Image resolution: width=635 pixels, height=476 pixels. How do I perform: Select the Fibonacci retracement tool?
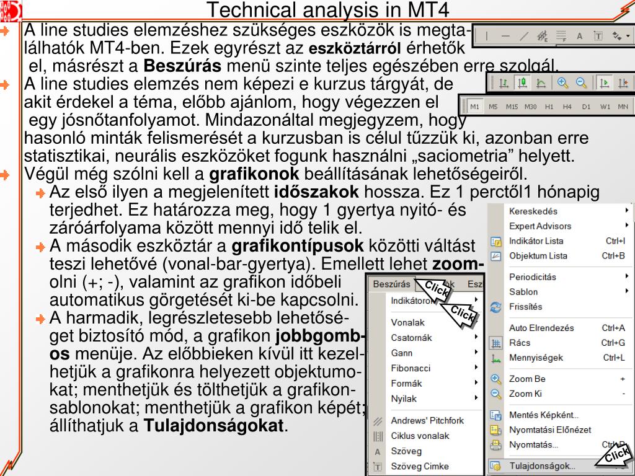(x=561, y=37)
